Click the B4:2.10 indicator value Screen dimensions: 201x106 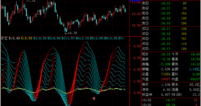click(x=82, y=38)
